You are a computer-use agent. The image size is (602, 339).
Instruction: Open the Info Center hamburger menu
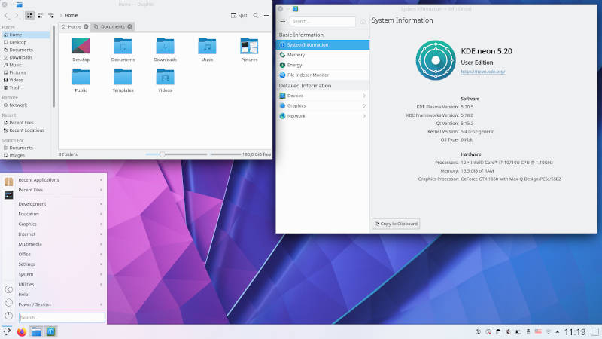coord(283,22)
